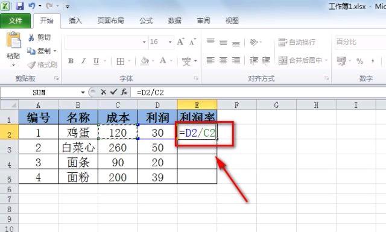Image resolution: width=386 pixels, height=232 pixels.
Task: Click the Decrease Font Size icon
Action: (x=192, y=42)
